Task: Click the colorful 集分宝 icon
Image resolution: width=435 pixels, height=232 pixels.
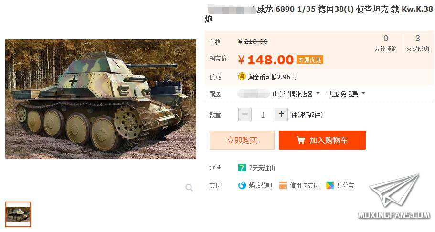Action: (330, 185)
